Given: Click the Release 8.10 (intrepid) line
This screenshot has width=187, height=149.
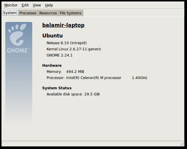Looking at the screenshot, I should 67,43.
